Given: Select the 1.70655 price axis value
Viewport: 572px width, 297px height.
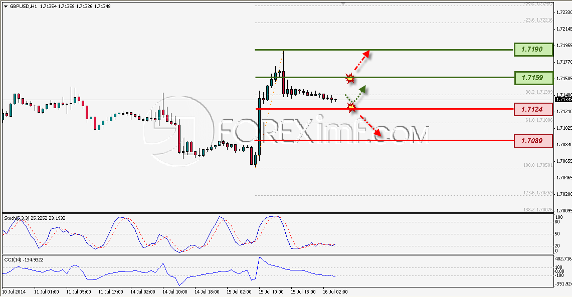Looking at the screenshot, I should tap(563, 161).
